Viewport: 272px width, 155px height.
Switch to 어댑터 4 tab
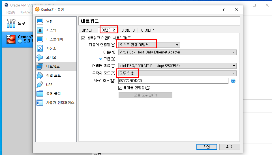pos(148,31)
